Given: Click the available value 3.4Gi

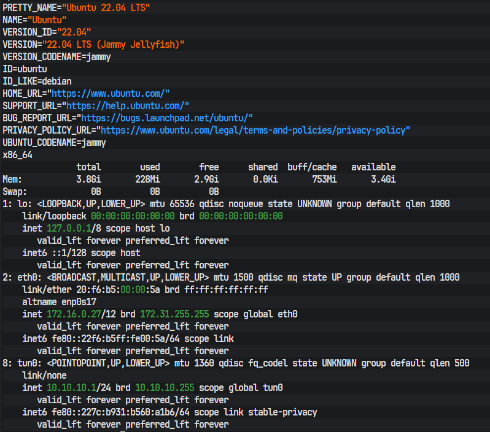Looking at the screenshot, I should click(383, 180).
